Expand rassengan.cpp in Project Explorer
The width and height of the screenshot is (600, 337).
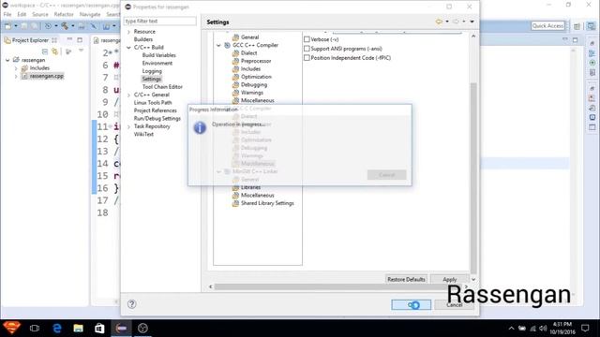click(x=16, y=76)
